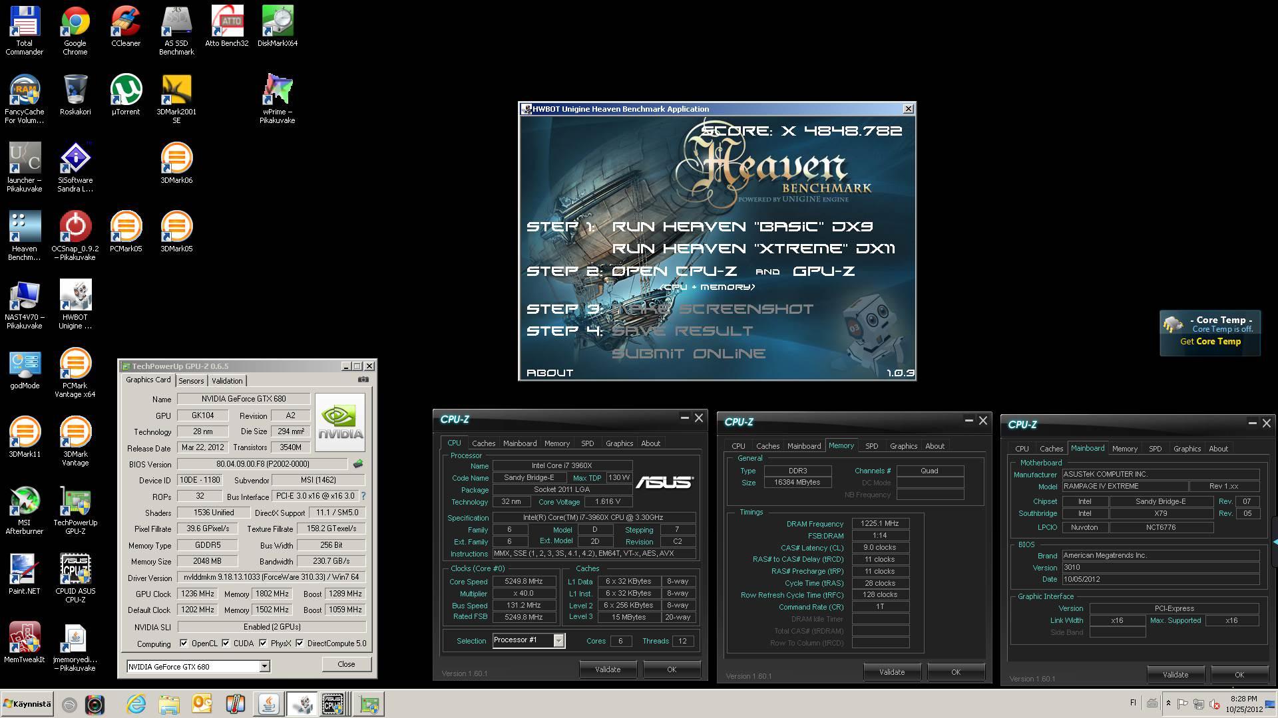Image resolution: width=1278 pixels, height=718 pixels.
Task: Open the wPrime shortcut icon
Action: pyautogui.click(x=278, y=99)
